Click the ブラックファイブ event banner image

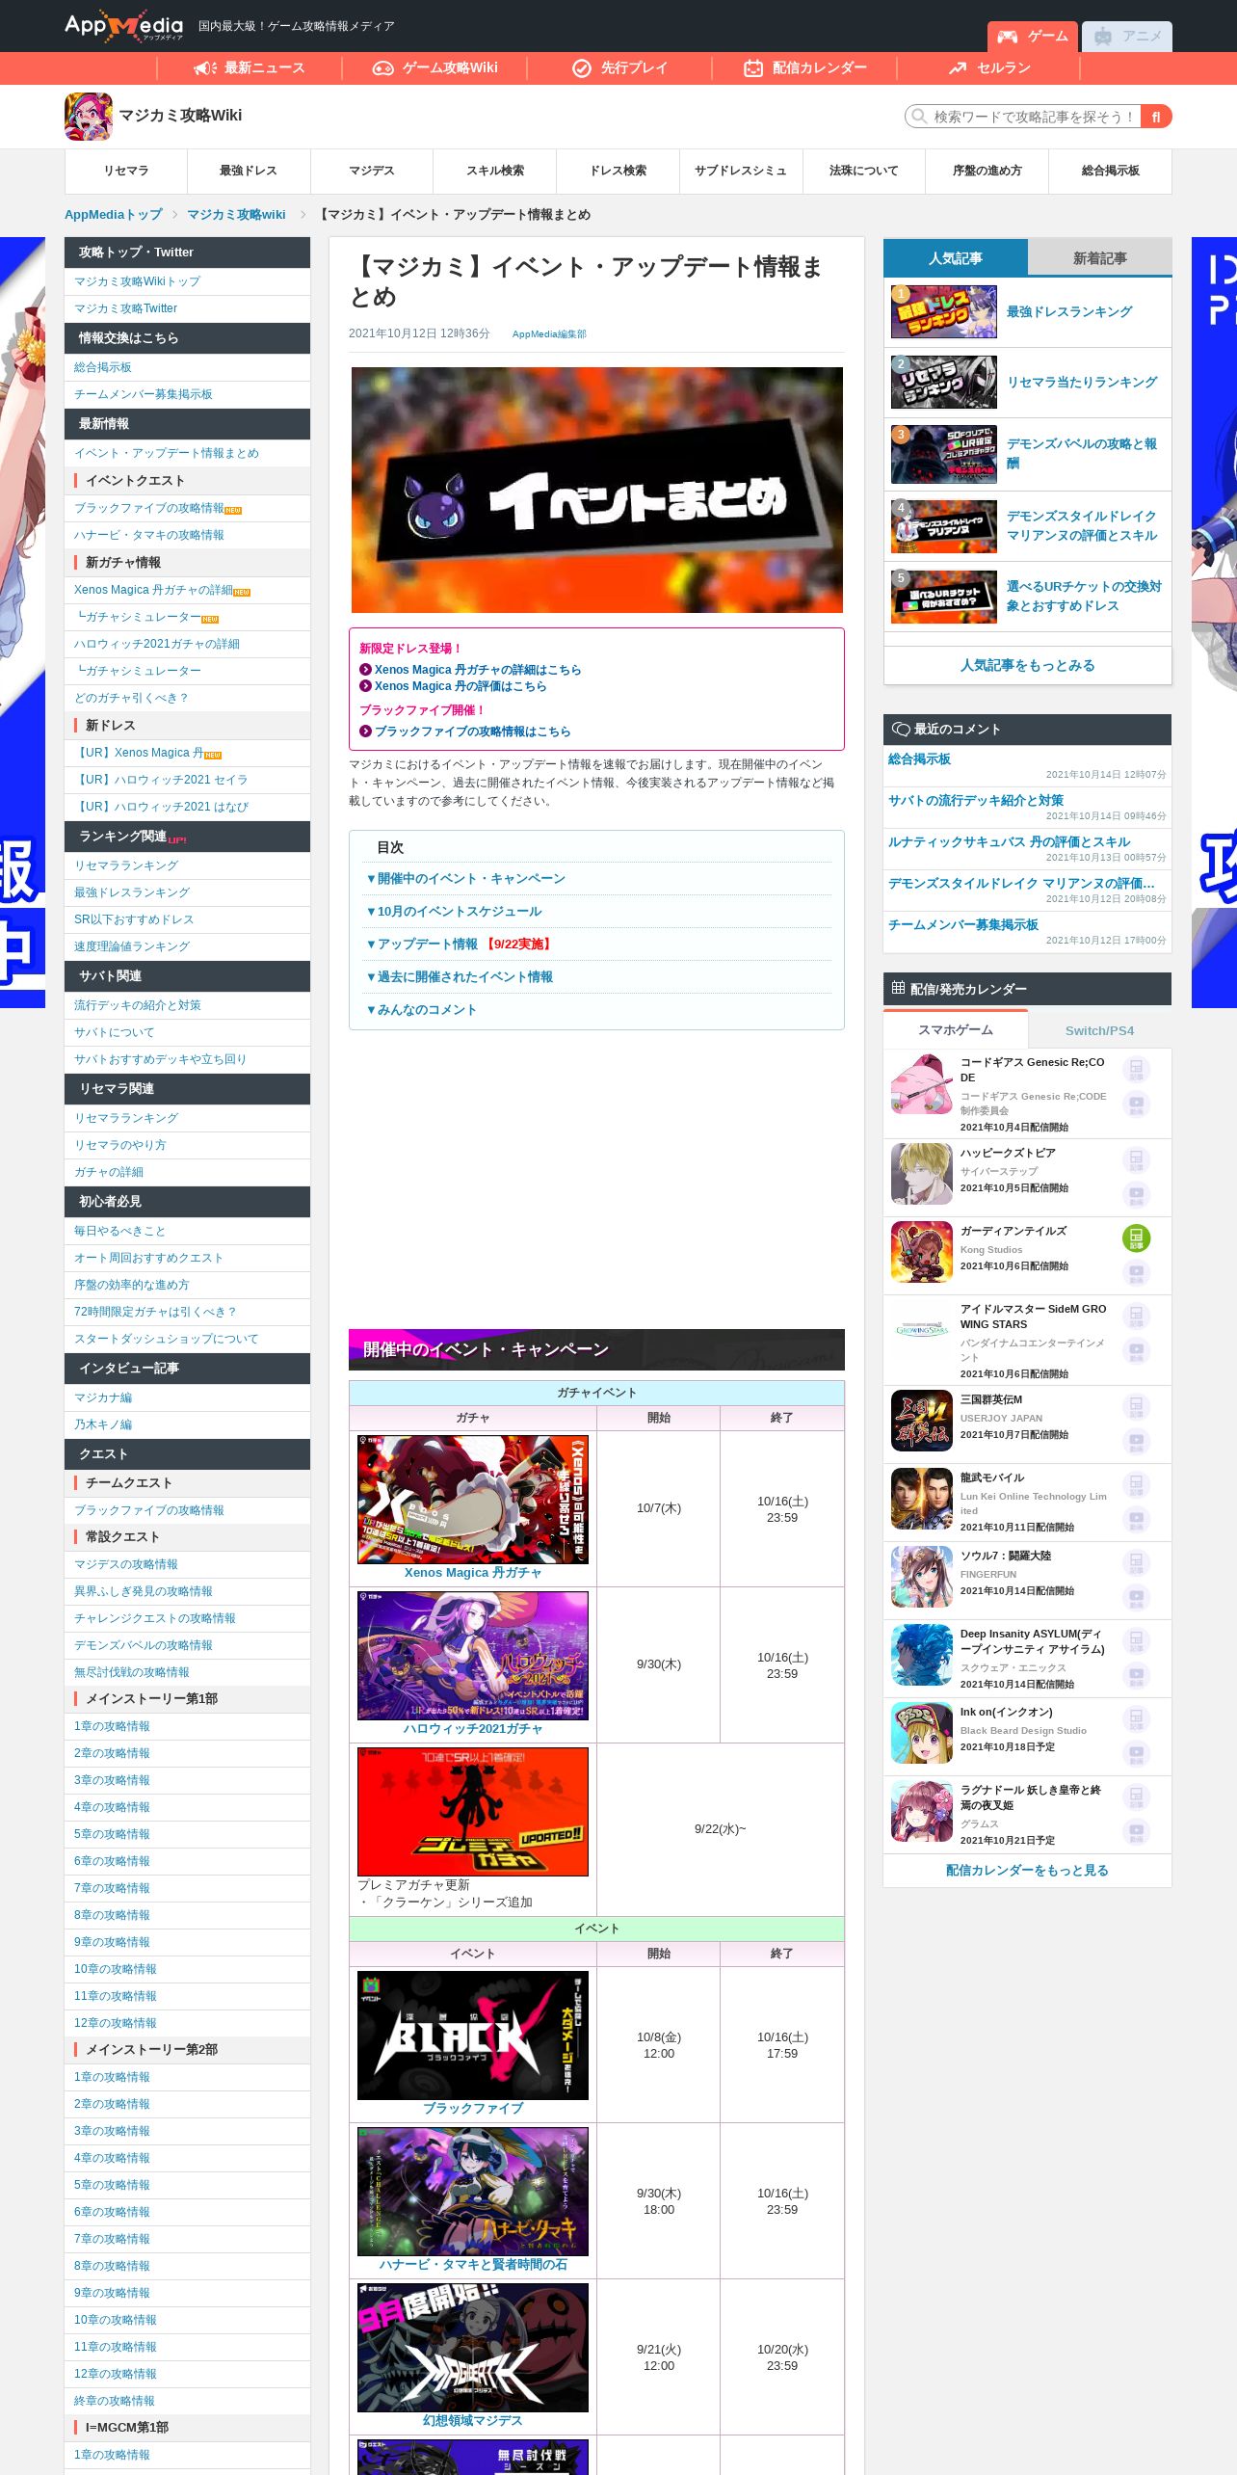[473, 2036]
